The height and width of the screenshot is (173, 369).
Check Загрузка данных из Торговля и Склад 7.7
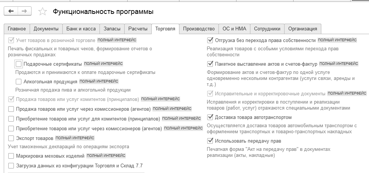[11, 165]
